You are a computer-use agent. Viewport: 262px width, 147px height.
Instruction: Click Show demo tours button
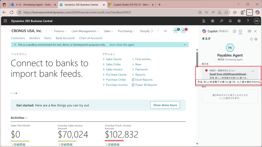(x=165, y=105)
